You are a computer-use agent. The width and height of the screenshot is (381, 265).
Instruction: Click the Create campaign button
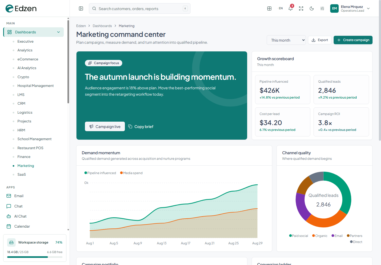(x=353, y=40)
